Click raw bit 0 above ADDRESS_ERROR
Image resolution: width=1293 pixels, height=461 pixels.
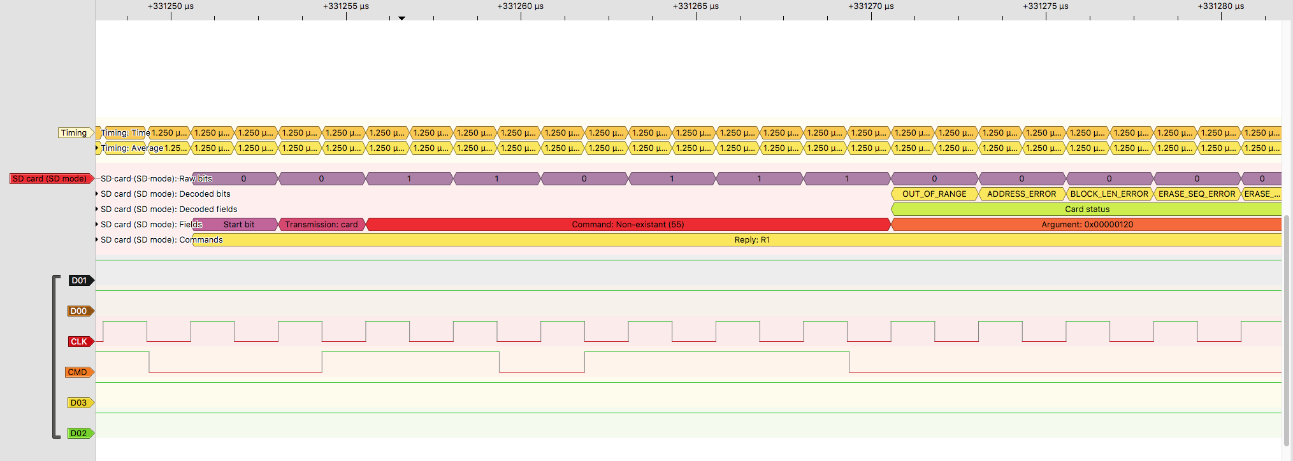click(x=1022, y=179)
